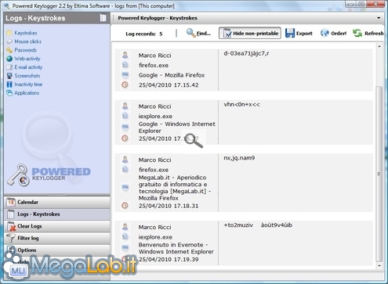Click window icon beside Google - Mozilla Firefox
The width and height of the screenshot is (388, 284).
click(125, 75)
